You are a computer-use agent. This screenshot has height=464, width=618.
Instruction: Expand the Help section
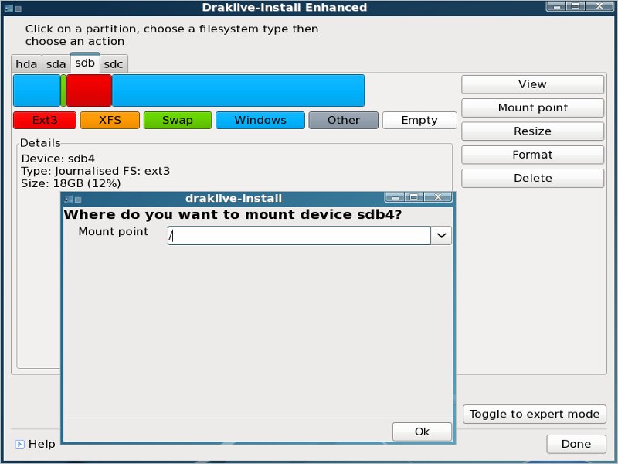pyautogui.click(x=19, y=444)
